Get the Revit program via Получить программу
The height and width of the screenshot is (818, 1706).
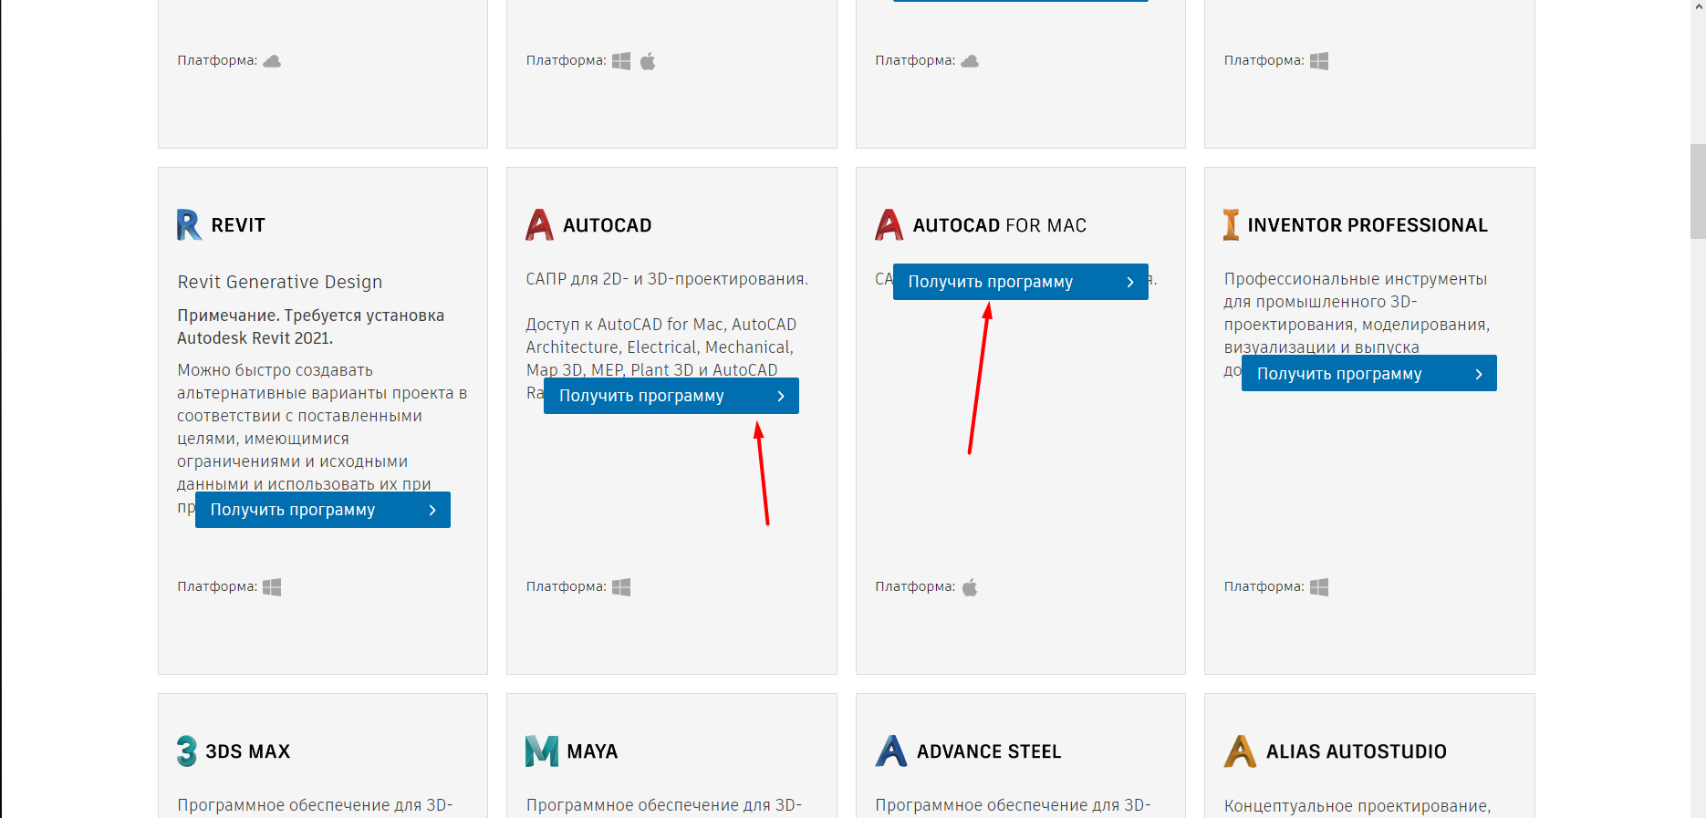323,510
